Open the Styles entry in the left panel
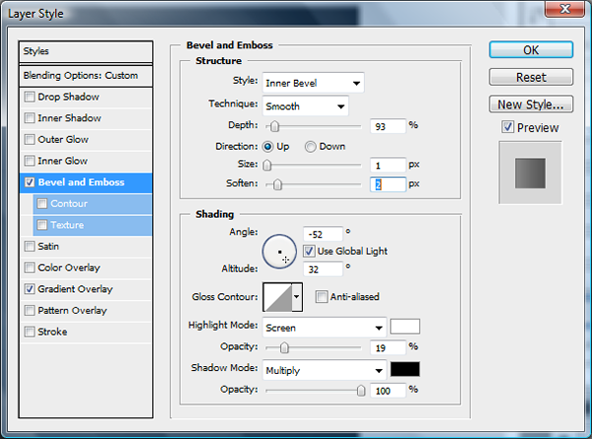 tap(87, 51)
